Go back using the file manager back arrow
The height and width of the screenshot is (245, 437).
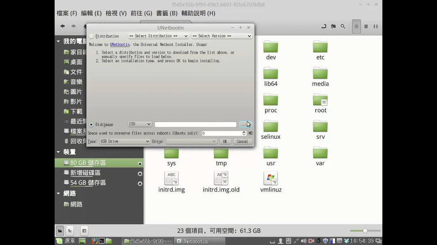tap(62, 26)
